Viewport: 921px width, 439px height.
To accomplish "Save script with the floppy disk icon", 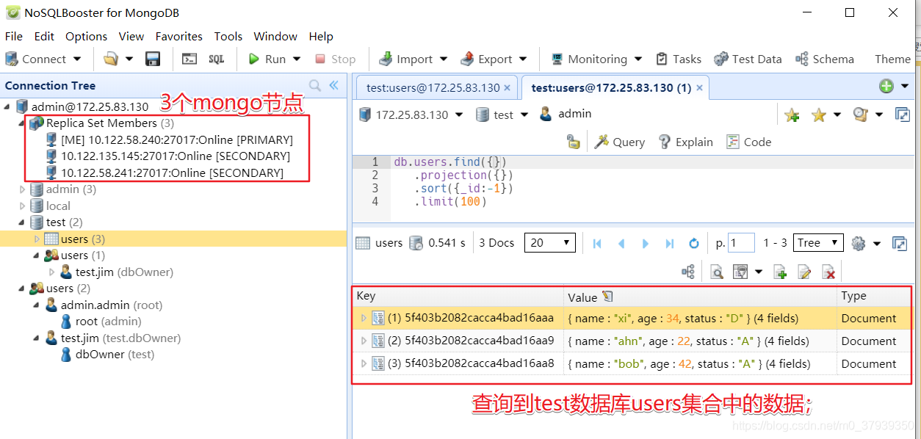I will [x=153, y=59].
